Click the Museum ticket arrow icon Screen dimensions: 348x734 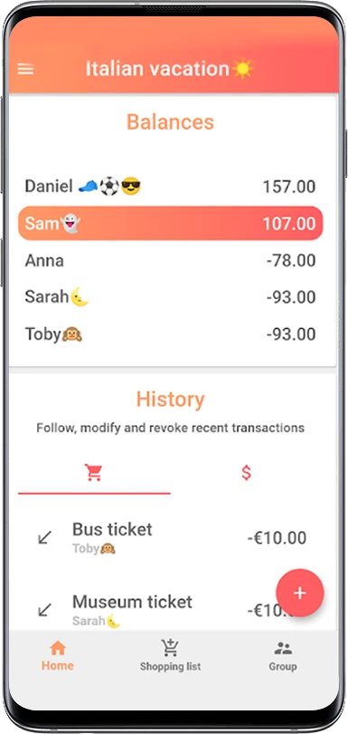45,610
